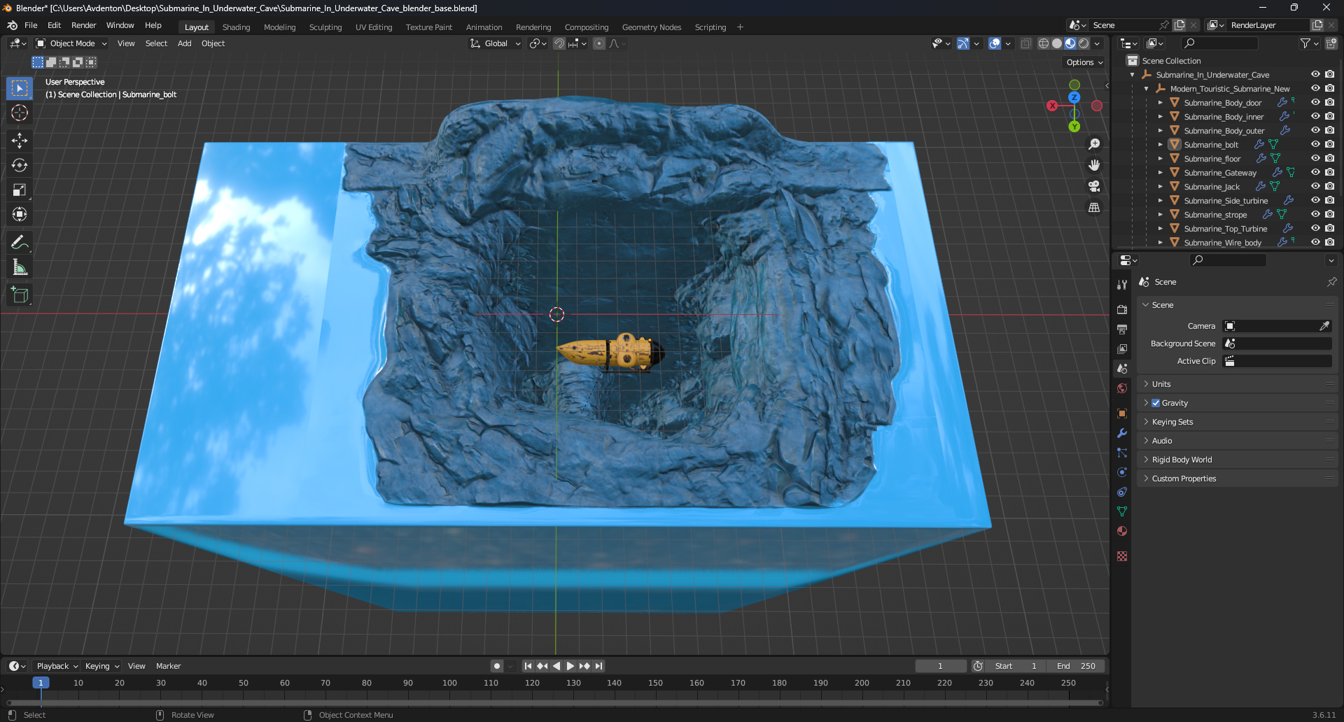The height and width of the screenshot is (722, 1344).
Task: Select the Select Box tool
Action: [20, 88]
